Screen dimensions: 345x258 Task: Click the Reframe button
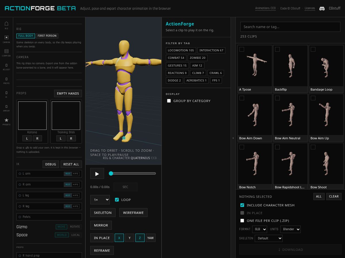point(102,251)
